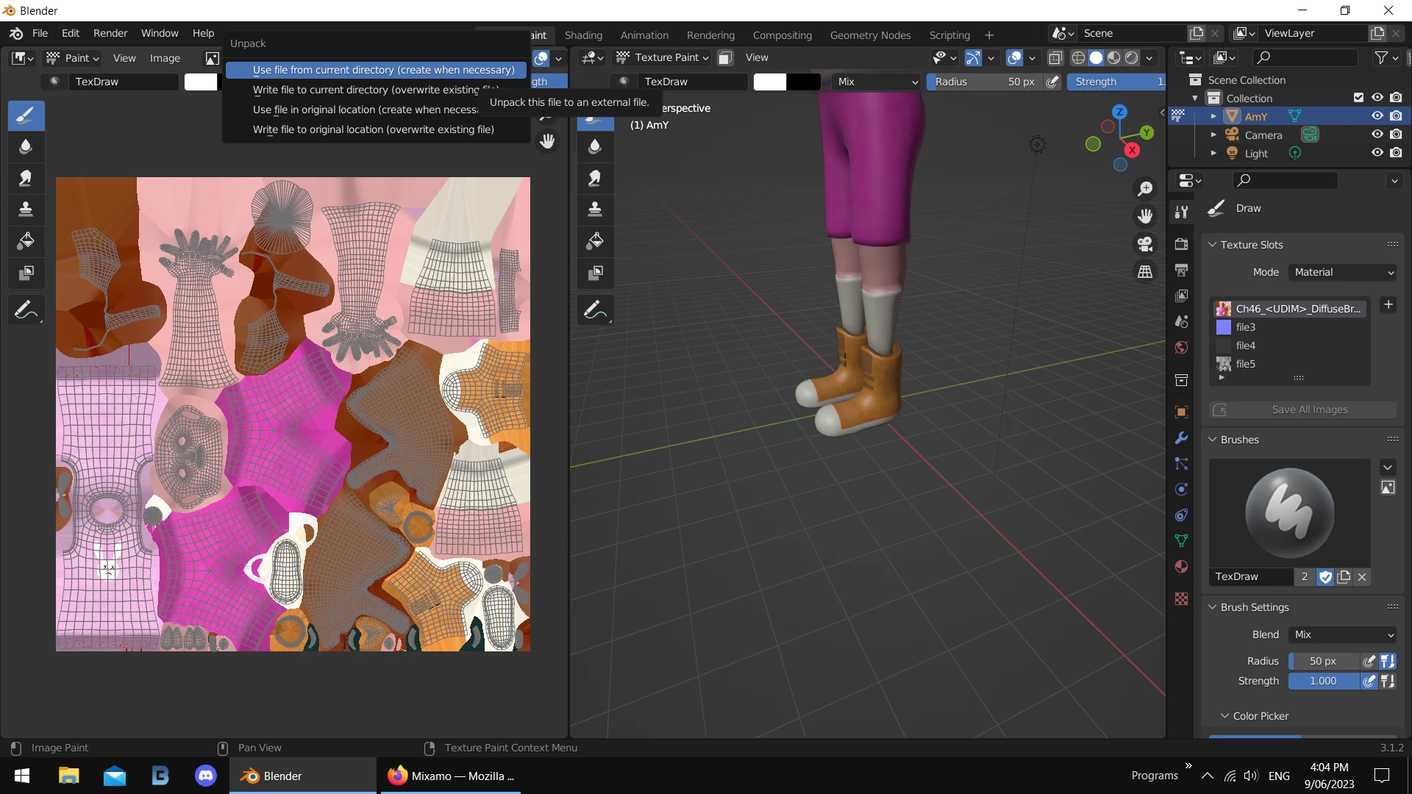
Task: Choose 'Write file to original location' option
Action: click(x=373, y=129)
